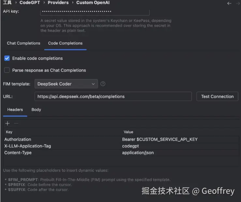
Task: Click Custom OpenAI in the breadcrumb
Action: (93, 3)
